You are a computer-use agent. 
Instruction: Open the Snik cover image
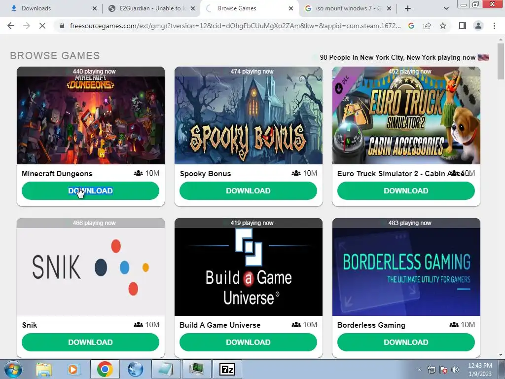click(x=91, y=267)
